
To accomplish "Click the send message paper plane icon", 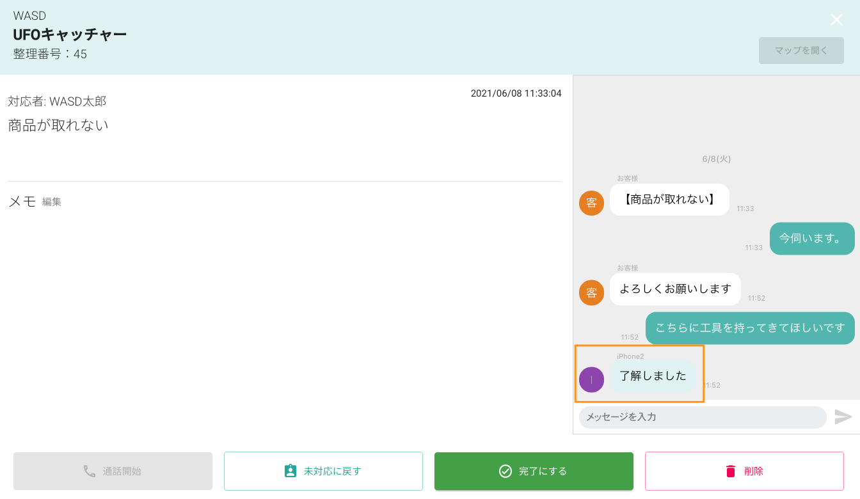I will (x=843, y=417).
